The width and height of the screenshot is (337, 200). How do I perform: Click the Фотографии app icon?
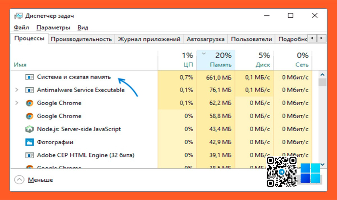click(29, 142)
